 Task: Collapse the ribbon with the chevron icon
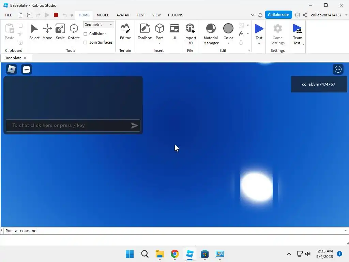click(252, 15)
